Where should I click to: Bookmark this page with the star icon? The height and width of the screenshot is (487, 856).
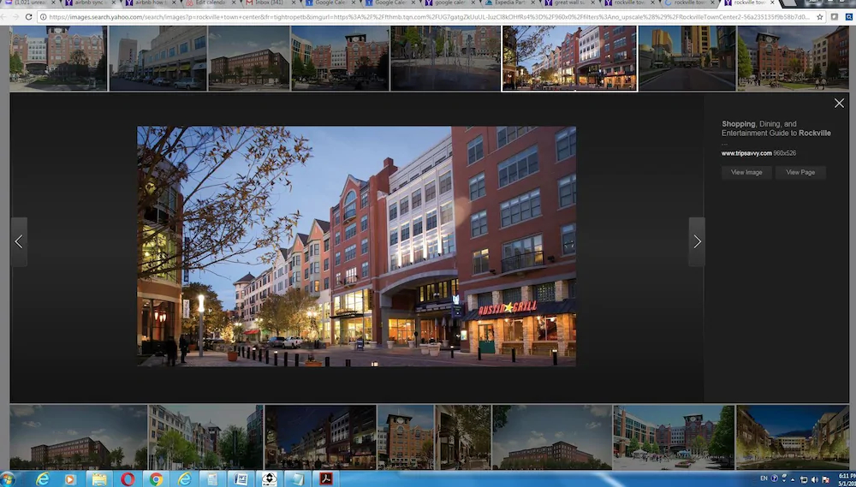819,17
